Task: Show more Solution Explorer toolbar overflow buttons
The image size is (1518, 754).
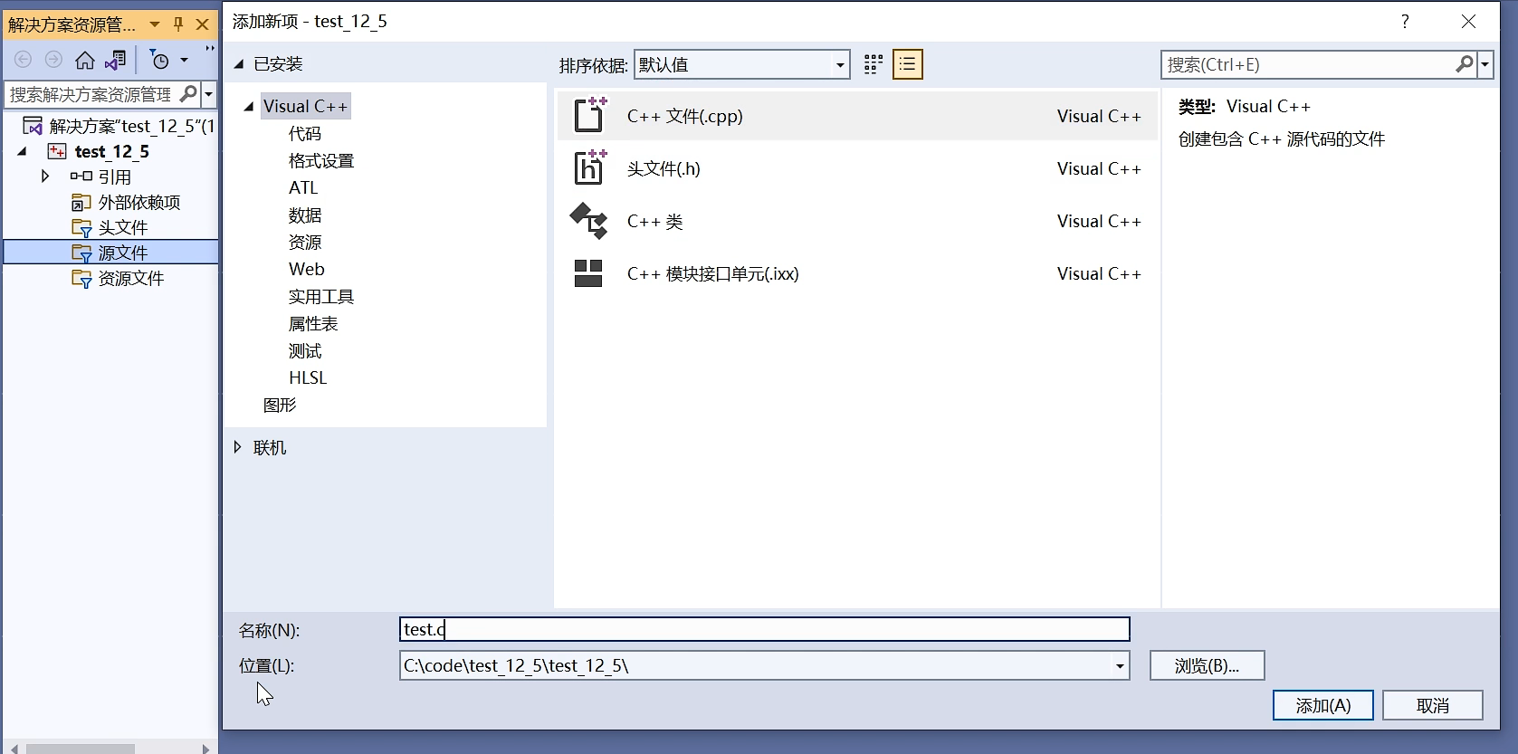Action: 210,49
